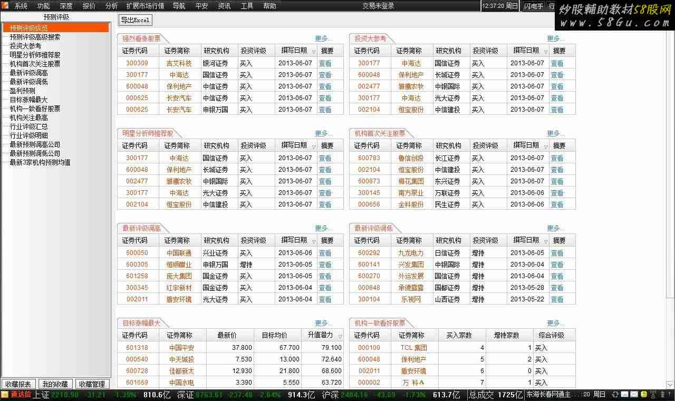This screenshot has height=401, width=675.
Task: Sort 最新评级调低 table by 撰写日期 arrow
Action: pyautogui.click(x=546, y=241)
